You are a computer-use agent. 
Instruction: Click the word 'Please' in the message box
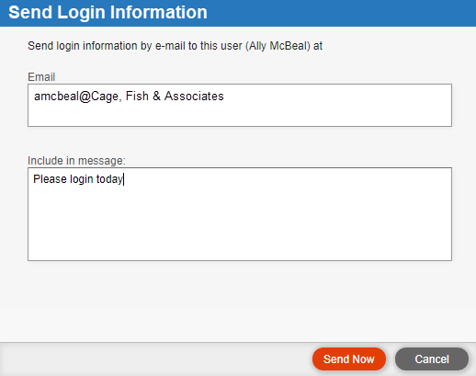tap(50, 179)
